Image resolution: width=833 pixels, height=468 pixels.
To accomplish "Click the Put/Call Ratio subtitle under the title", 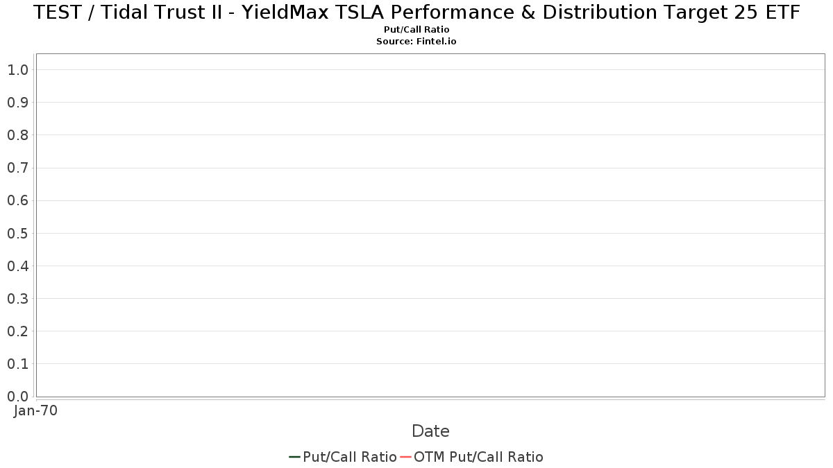I will (416, 30).
